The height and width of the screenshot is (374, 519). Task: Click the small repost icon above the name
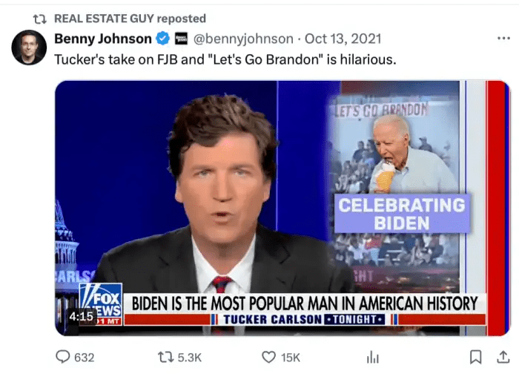click(40, 18)
